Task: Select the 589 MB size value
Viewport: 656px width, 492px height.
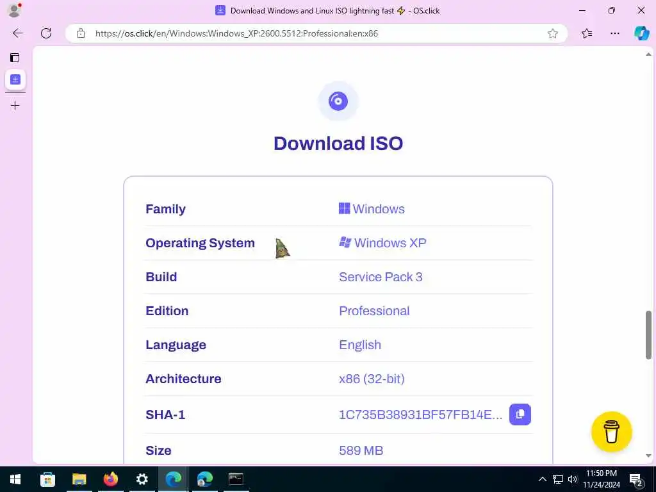Action: point(361,450)
